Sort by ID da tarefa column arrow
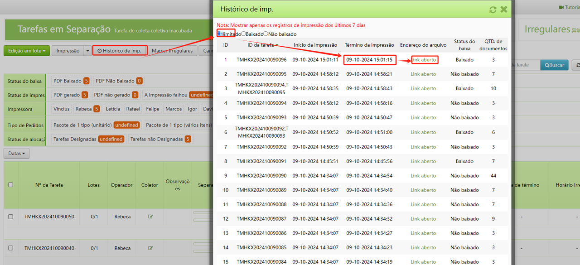 point(277,45)
